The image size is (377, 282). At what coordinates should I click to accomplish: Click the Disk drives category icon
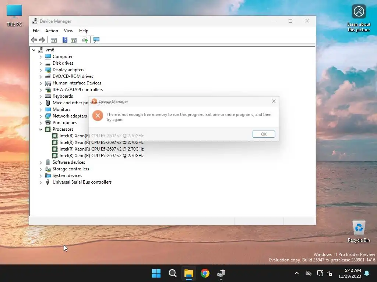point(48,63)
